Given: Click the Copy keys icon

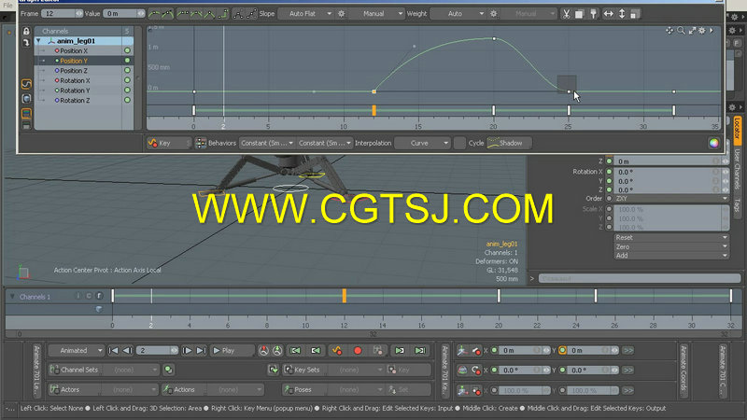Looking at the screenshot, I should click(x=579, y=14).
